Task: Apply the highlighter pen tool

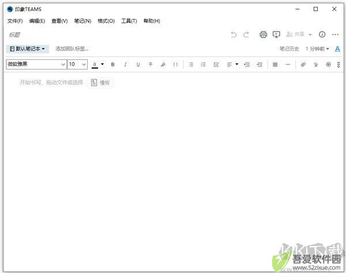Action: [x=163, y=64]
